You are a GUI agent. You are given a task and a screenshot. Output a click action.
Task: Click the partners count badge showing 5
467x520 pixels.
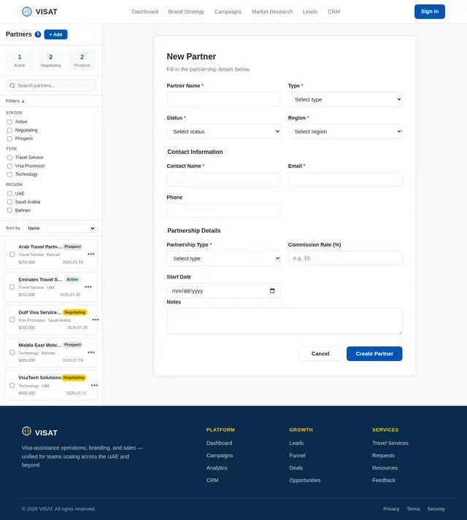pos(38,34)
